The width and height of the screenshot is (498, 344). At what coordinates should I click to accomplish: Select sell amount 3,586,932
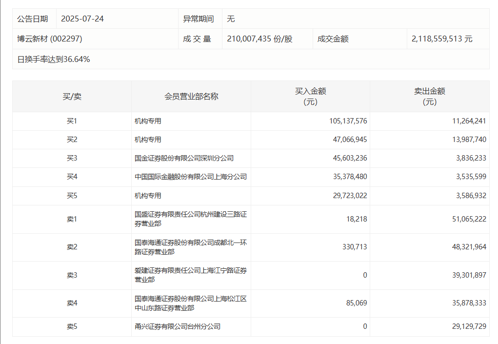pos(471,196)
